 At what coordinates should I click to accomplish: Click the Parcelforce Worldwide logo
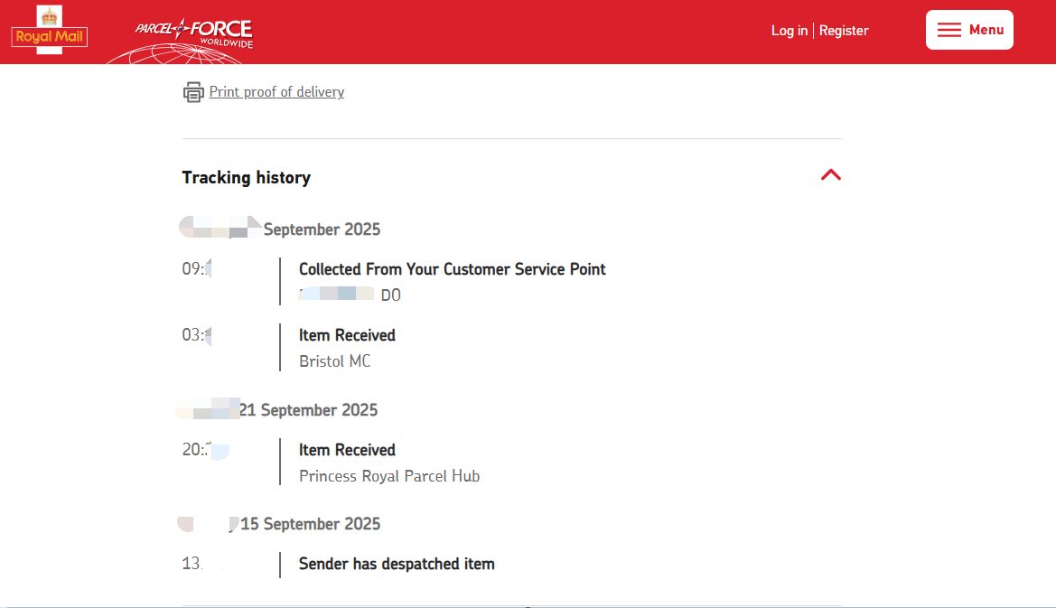click(x=193, y=34)
